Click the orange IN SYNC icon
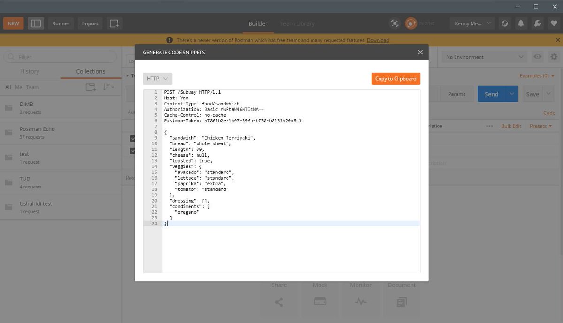Image resolution: width=563 pixels, height=323 pixels. coord(411,23)
